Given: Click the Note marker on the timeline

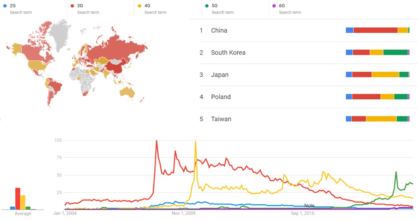Looking at the screenshot, I should (309, 206).
